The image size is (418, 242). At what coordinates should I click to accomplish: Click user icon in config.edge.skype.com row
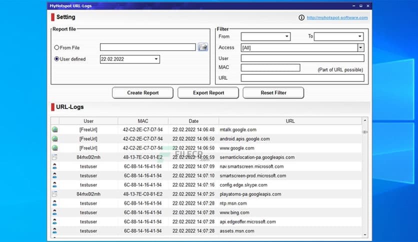54,185
